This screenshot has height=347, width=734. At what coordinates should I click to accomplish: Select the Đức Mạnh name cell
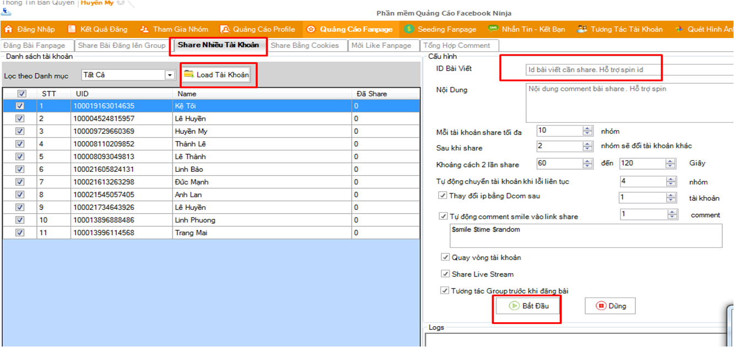pos(262,182)
